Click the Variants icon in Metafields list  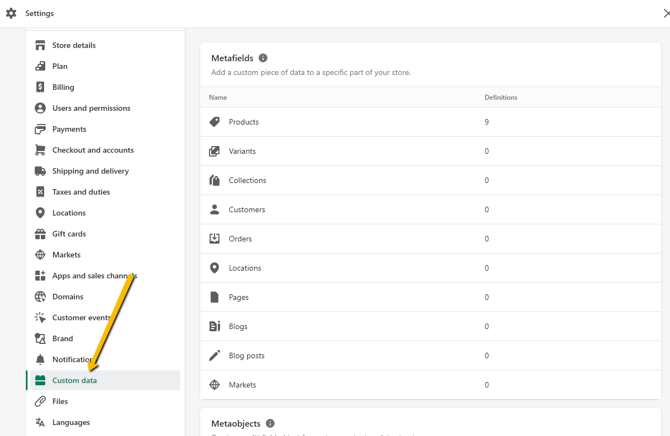click(215, 151)
